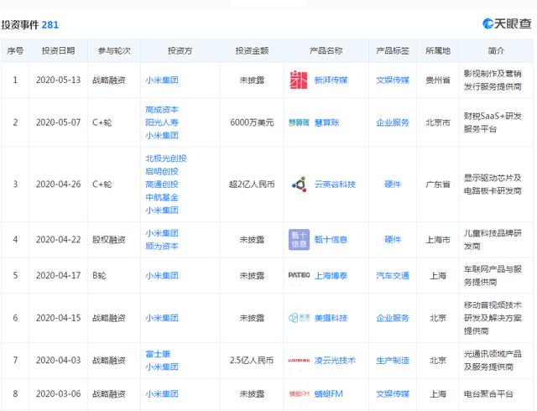Open the 慧算账 product link

326,122
